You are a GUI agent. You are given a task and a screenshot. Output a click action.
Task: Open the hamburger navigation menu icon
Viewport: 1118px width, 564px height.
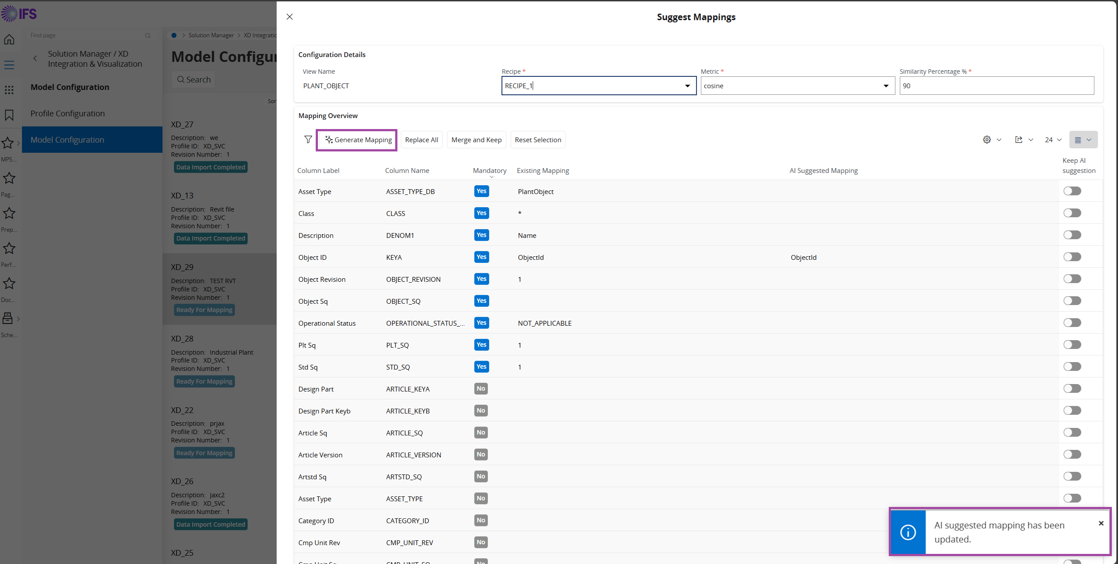[x=9, y=65]
